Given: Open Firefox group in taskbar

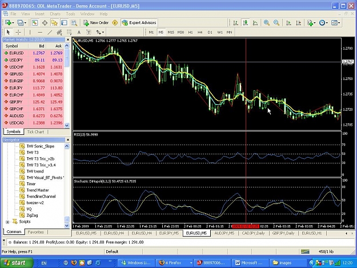Looking at the screenshot, I should [175, 263].
